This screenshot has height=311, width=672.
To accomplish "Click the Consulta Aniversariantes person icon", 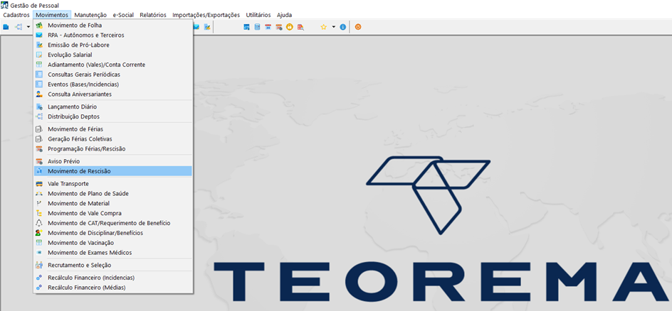I will point(39,94).
